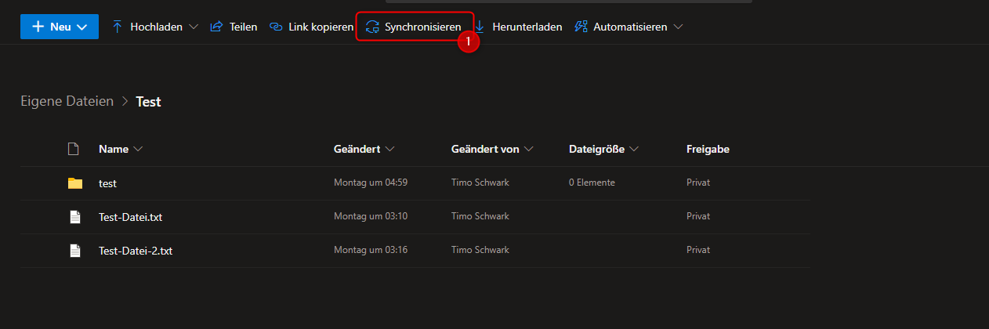
Task: Click Privat sharing status of Test-Datei.txt
Action: [x=698, y=217]
